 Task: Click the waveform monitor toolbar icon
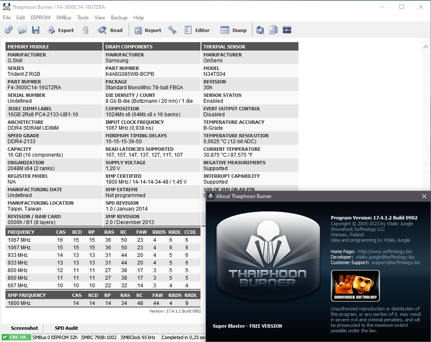pyautogui.click(x=287, y=30)
